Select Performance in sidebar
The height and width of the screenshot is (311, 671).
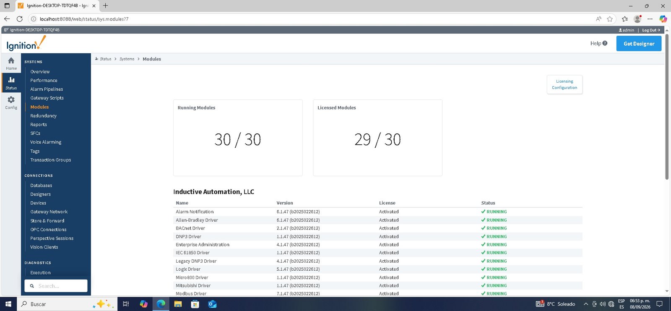[44, 81]
